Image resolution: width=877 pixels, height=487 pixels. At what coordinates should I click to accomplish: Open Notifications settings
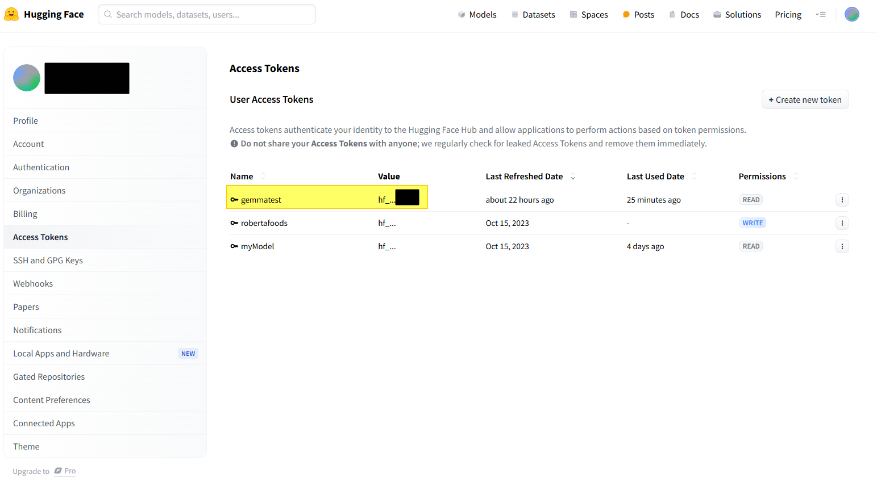pos(105,330)
